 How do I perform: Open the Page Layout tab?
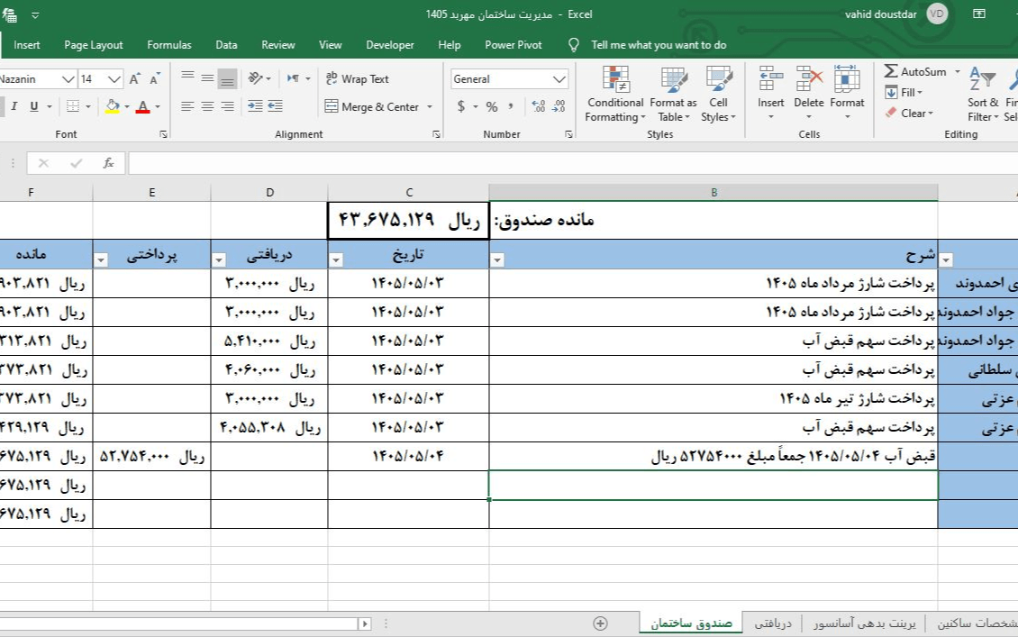click(x=94, y=45)
